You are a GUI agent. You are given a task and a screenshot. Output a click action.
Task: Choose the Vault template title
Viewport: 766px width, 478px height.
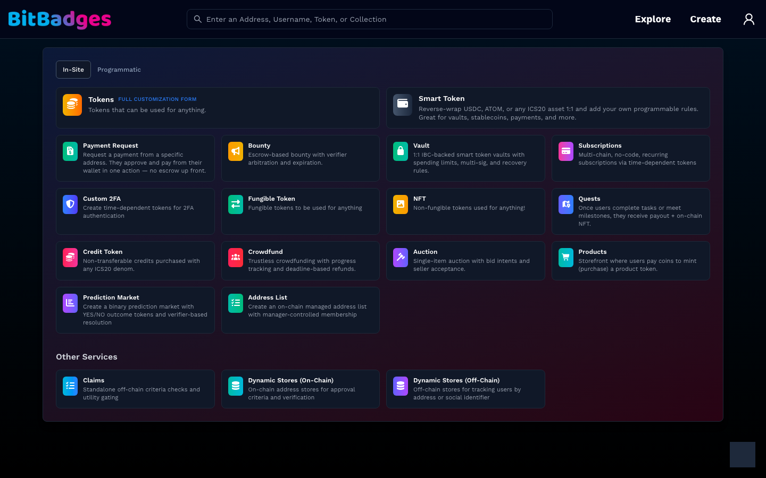(x=421, y=146)
